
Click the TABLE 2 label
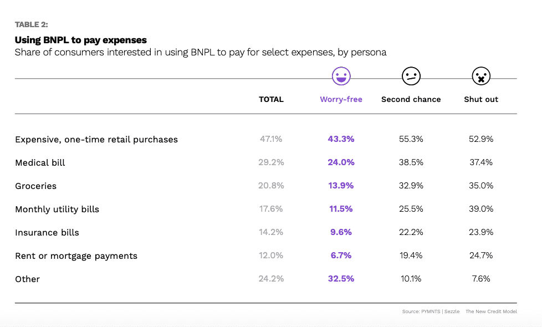(x=32, y=24)
